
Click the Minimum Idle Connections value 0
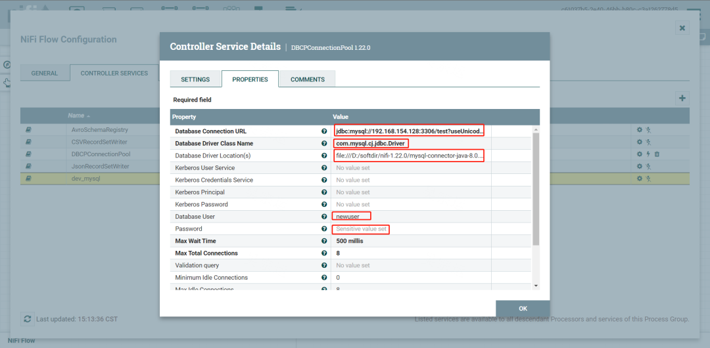(x=339, y=278)
